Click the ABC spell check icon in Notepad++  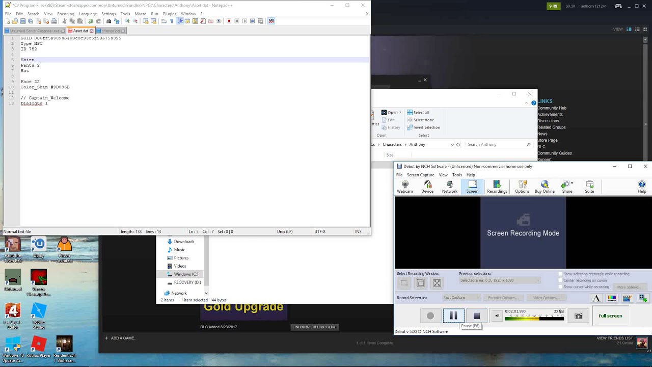pyautogui.click(x=271, y=21)
